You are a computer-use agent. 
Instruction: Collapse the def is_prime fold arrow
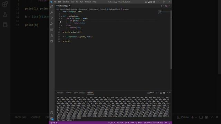pyautogui.click(x=61, y=16)
